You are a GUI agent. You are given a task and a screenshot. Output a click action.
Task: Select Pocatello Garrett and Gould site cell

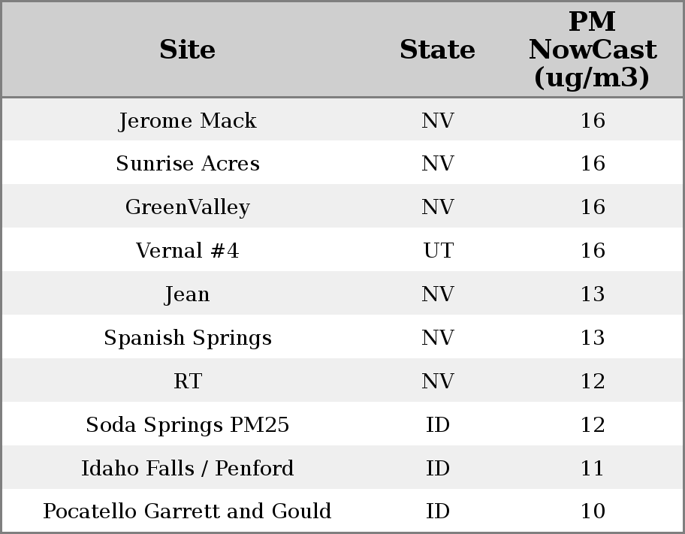(187, 511)
